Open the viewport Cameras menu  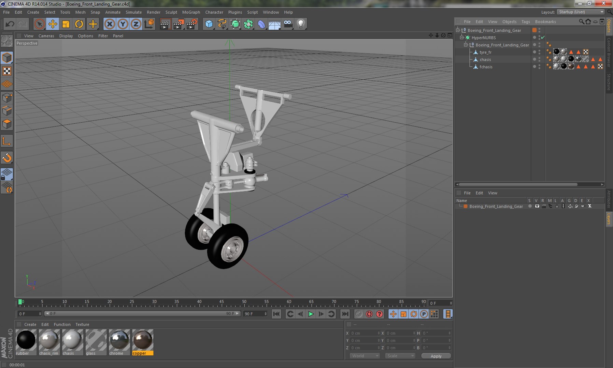[x=46, y=36]
